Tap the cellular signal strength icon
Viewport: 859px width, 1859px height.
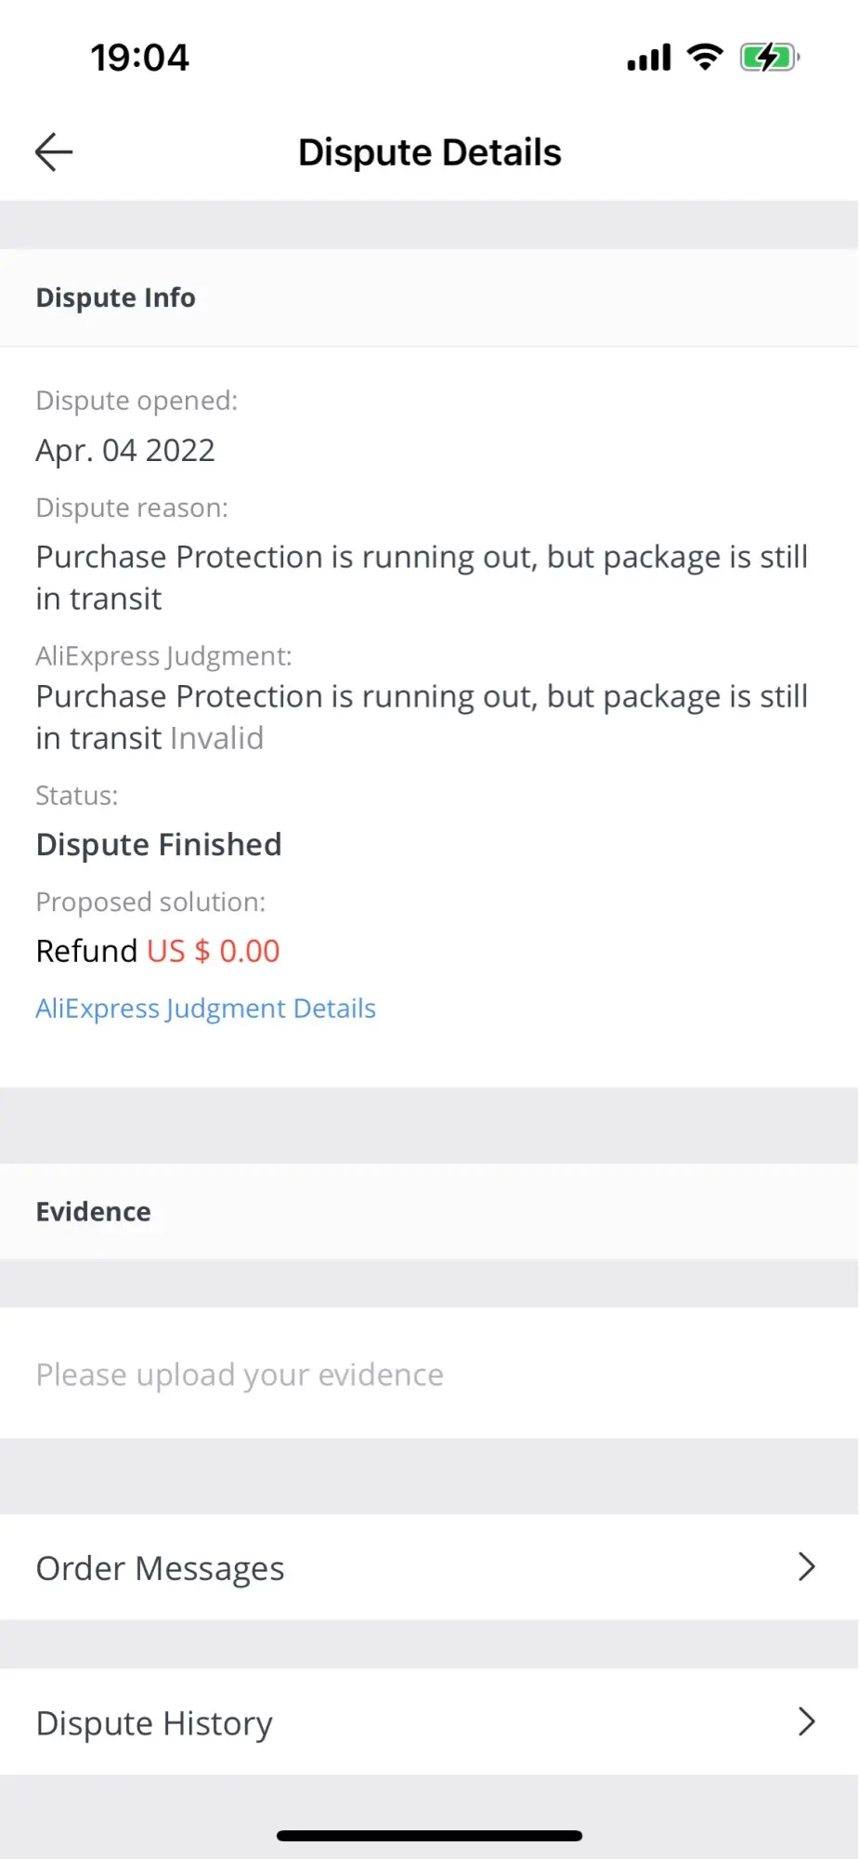[x=648, y=59]
